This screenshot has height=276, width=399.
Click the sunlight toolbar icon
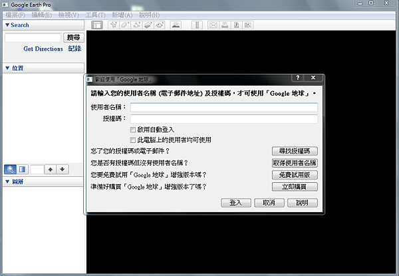point(176,25)
